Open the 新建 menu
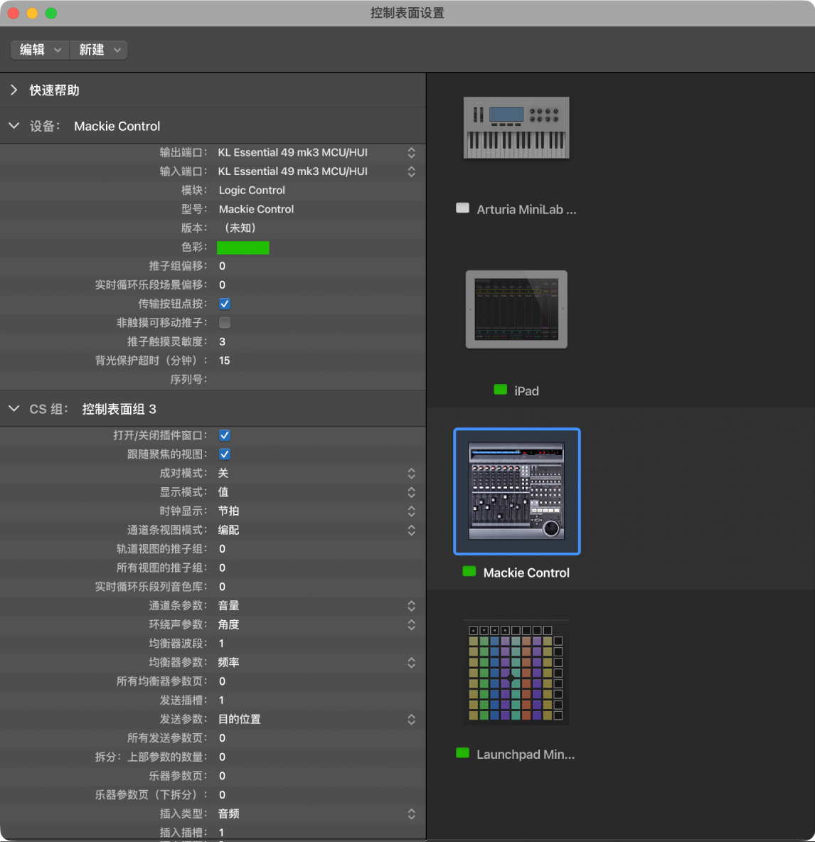Screen dimensions: 815x842 tap(99, 50)
